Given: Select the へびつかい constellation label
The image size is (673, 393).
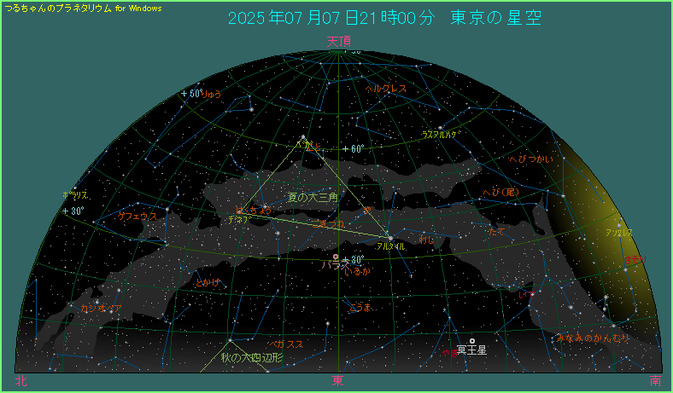Looking at the screenshot, I should [530, 159].
